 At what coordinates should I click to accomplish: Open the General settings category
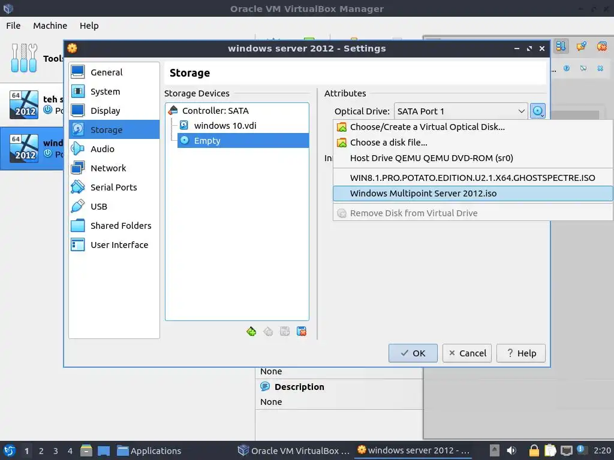114,72
